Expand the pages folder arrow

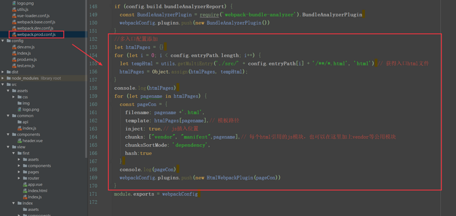(x=19, y=172)
